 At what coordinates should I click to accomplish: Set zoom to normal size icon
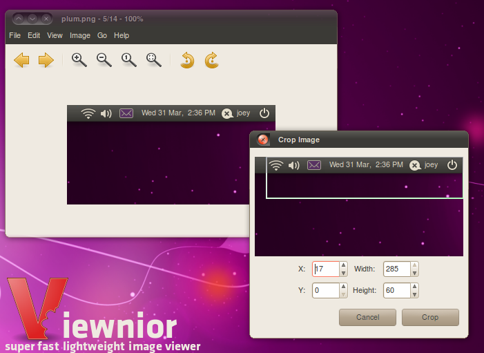point(128,60)
